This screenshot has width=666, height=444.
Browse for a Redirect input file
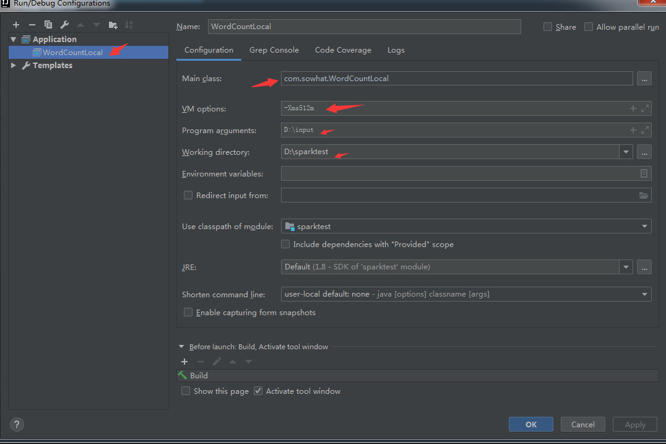click(x=644, y=196)
